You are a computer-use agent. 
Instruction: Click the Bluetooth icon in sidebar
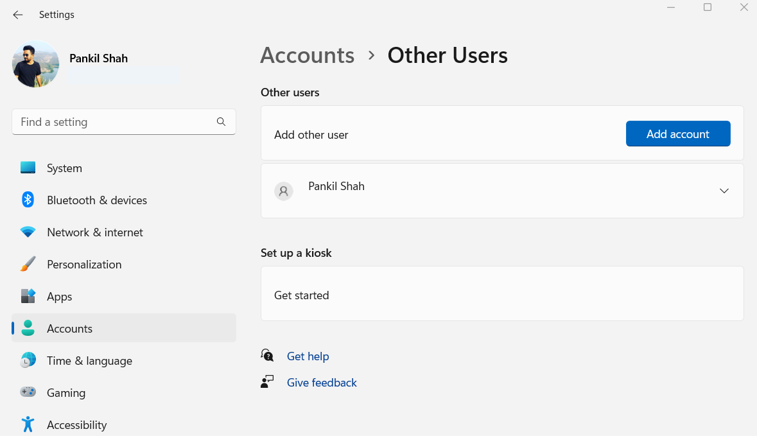pyautogui.click(x=28, y=200)
